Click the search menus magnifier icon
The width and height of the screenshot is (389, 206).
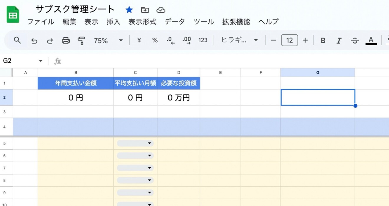17,40
